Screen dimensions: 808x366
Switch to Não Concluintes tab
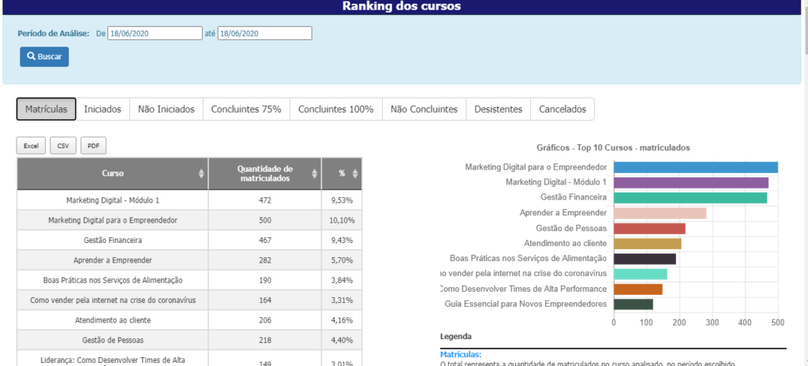click(x=424, y=109)
